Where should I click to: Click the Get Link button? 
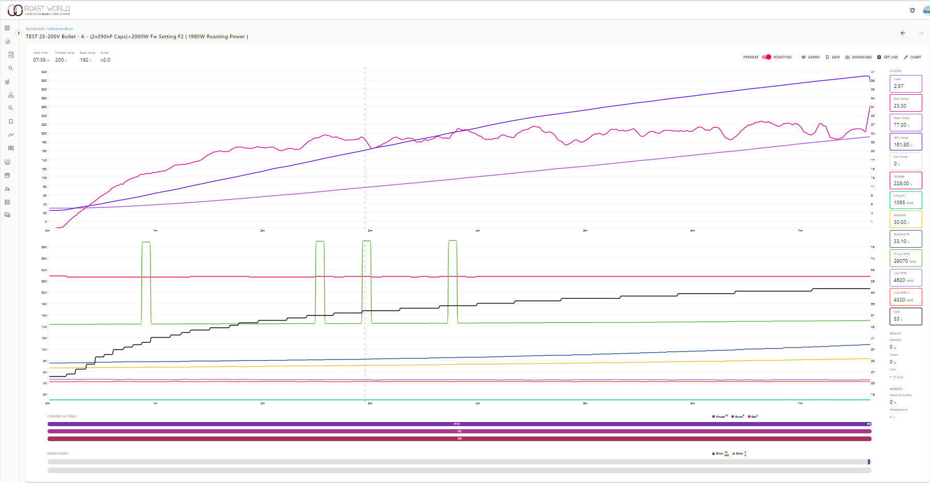click(888, 57)
